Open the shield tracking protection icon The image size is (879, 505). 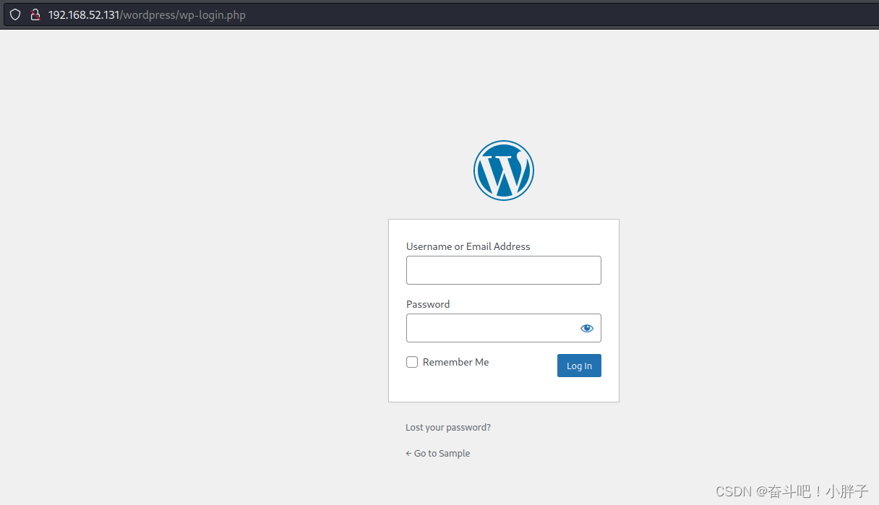point(14,14)
